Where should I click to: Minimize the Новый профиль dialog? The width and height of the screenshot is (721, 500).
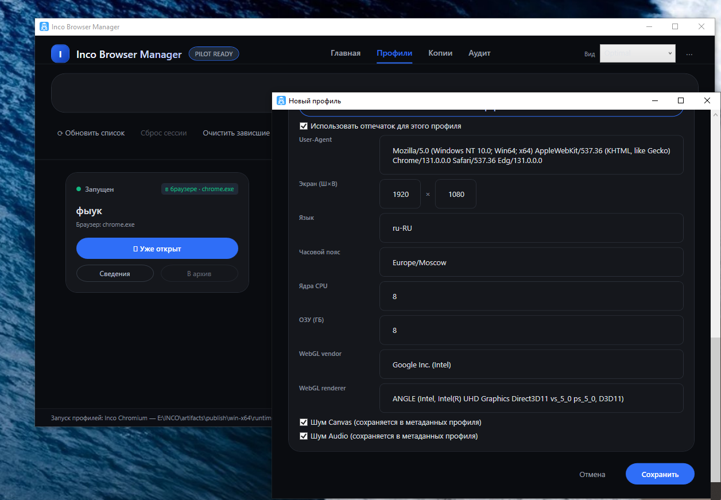[654, 100]
